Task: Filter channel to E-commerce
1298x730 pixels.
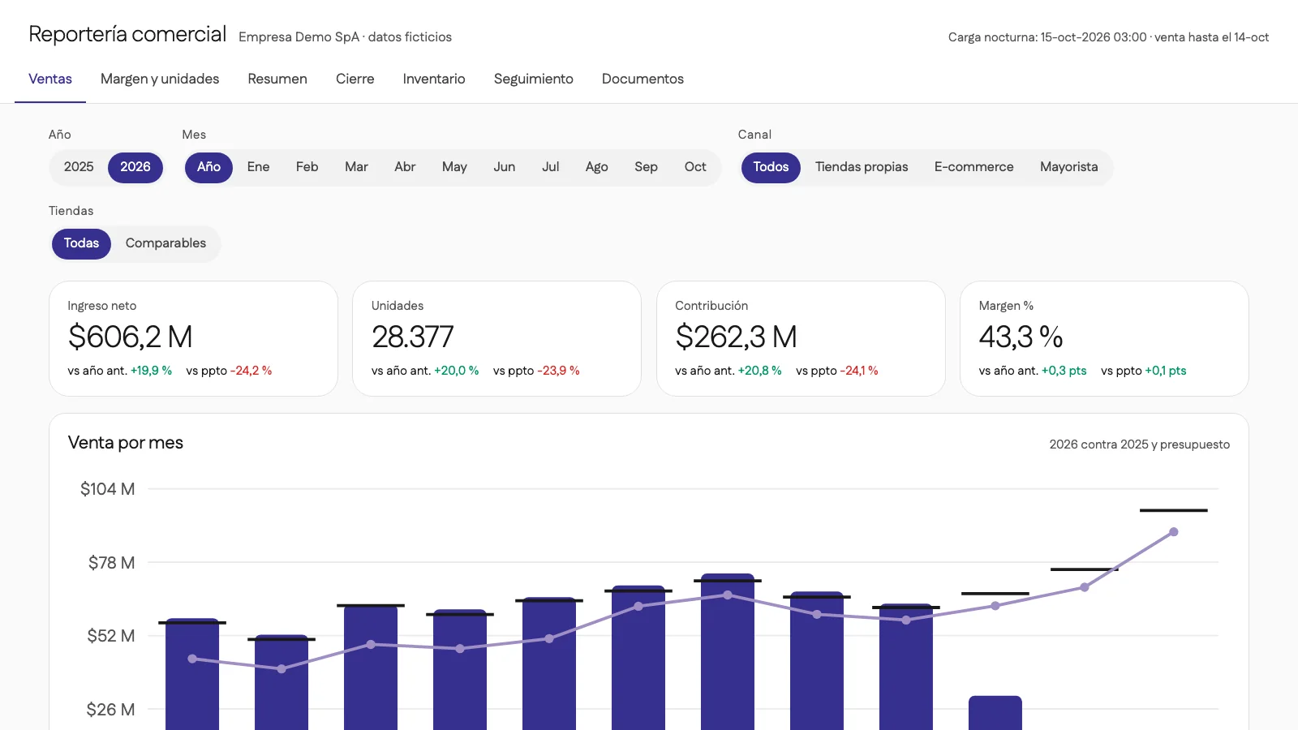Action: pyautogui.click(x=973, y=167)
